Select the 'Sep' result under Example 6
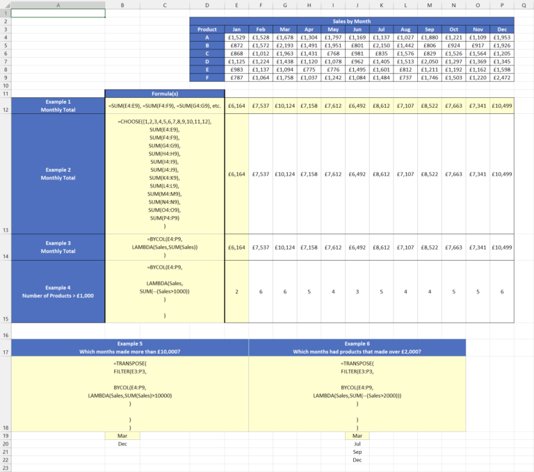This screenshot has height=472, width=534. [x=357, y=451]
